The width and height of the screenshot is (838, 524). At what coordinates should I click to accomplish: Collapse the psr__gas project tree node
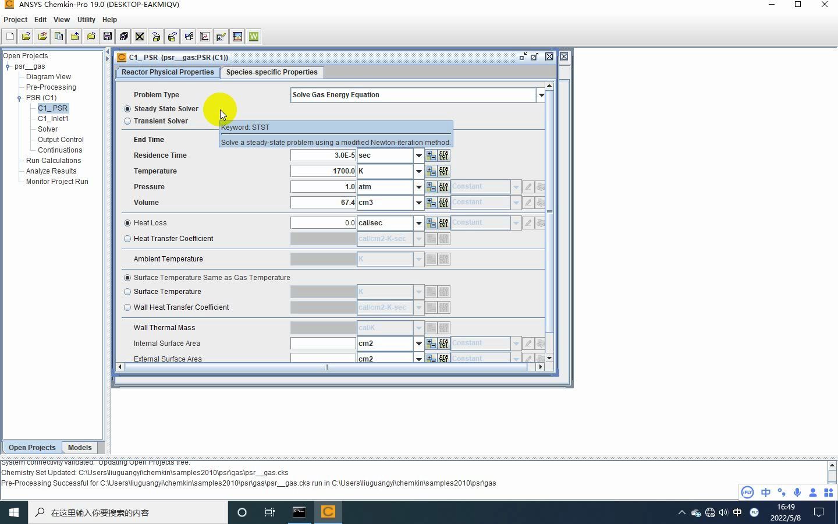(x=8, y=66)
